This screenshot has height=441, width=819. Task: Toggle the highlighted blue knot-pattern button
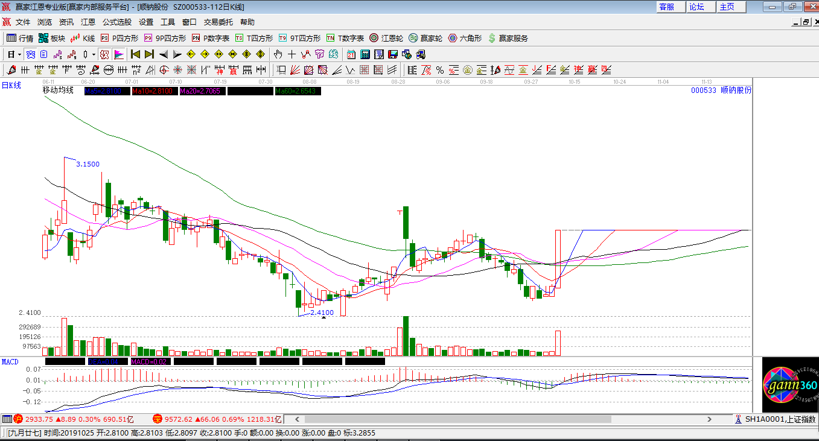(30, 54)
